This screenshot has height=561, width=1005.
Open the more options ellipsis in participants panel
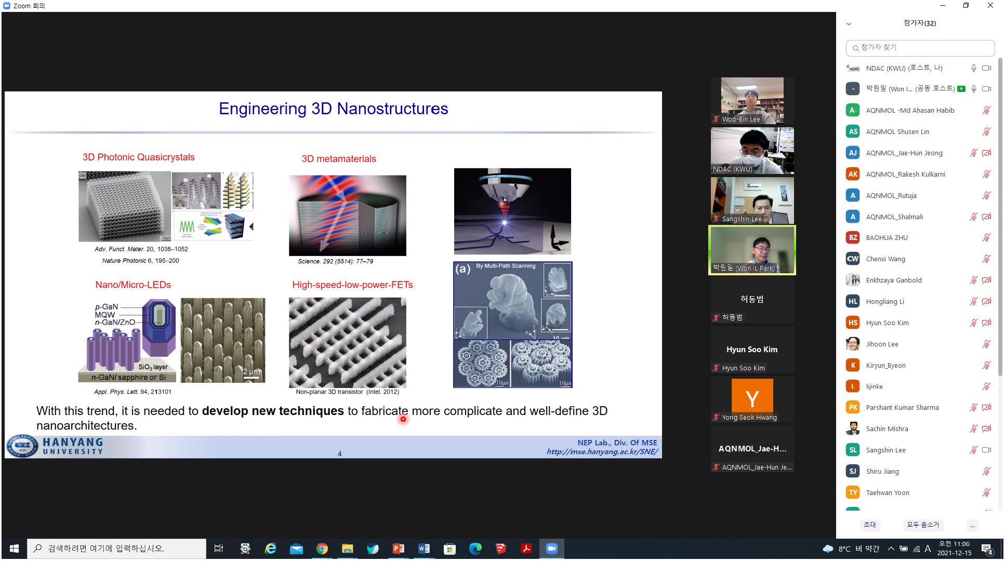click(x=972, y=525)
